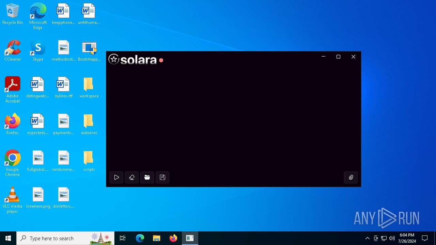Screen dimensions: 436x245
Task: Select the workspace folder on desktop
Action: coord(89,88)
